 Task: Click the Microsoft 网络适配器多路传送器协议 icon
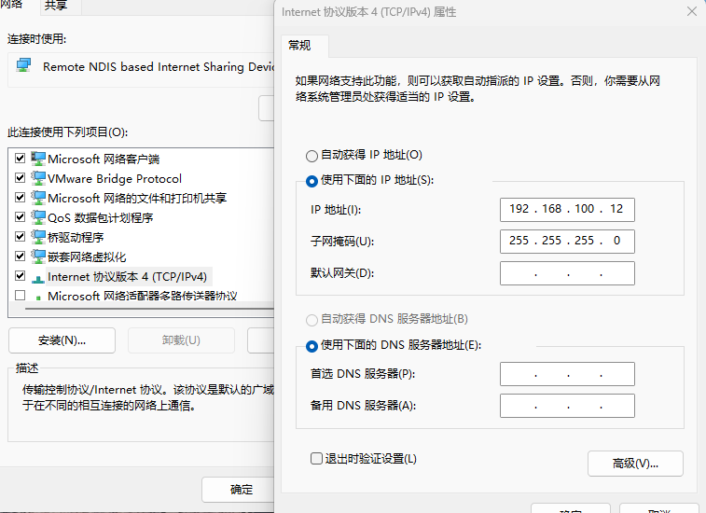click(x=38, y=298)
